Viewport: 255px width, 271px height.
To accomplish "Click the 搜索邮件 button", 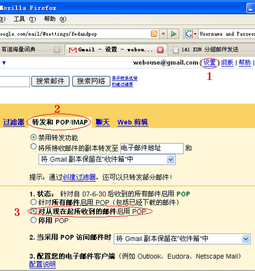I will pyautogui.click(x=50, y=81).
